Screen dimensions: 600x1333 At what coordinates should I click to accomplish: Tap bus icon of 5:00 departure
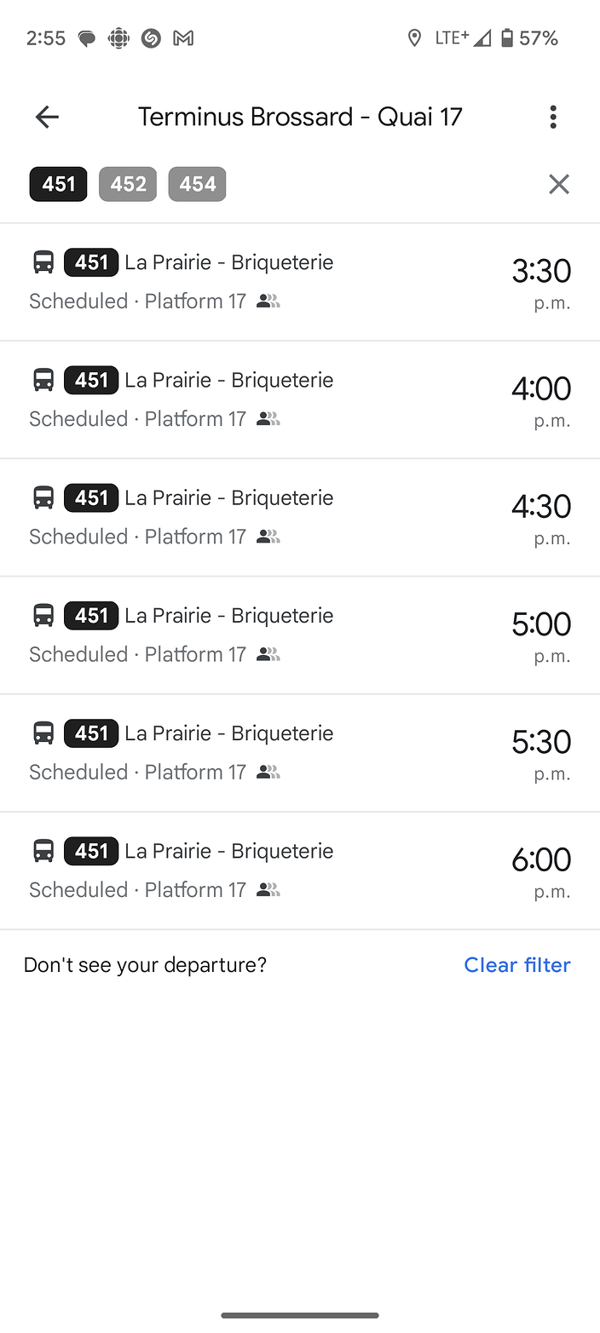43,615
